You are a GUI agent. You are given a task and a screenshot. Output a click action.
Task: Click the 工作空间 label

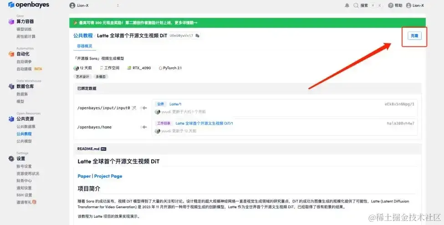point(112,68)
